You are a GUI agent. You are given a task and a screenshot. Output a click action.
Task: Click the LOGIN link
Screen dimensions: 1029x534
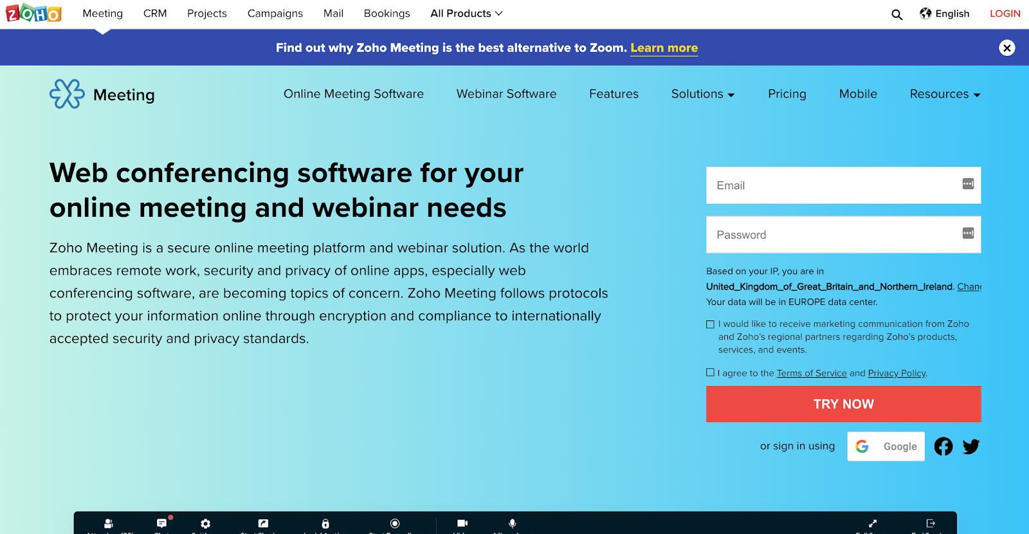[1005, 14]
